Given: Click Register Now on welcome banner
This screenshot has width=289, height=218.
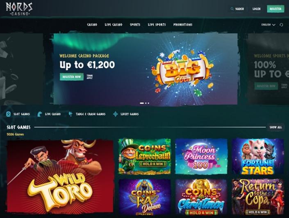Looking at the screenshot, I should 71,77.
